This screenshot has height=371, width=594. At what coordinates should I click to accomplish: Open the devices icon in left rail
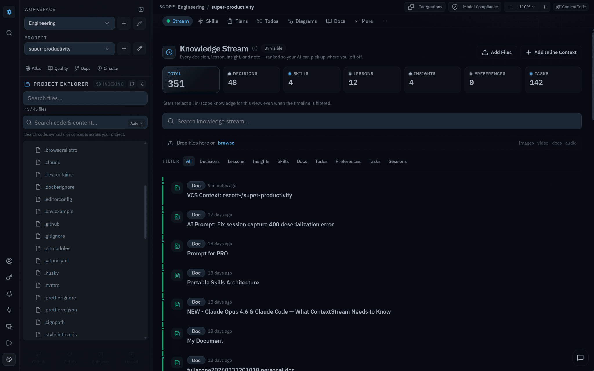(x=9, y=327)
